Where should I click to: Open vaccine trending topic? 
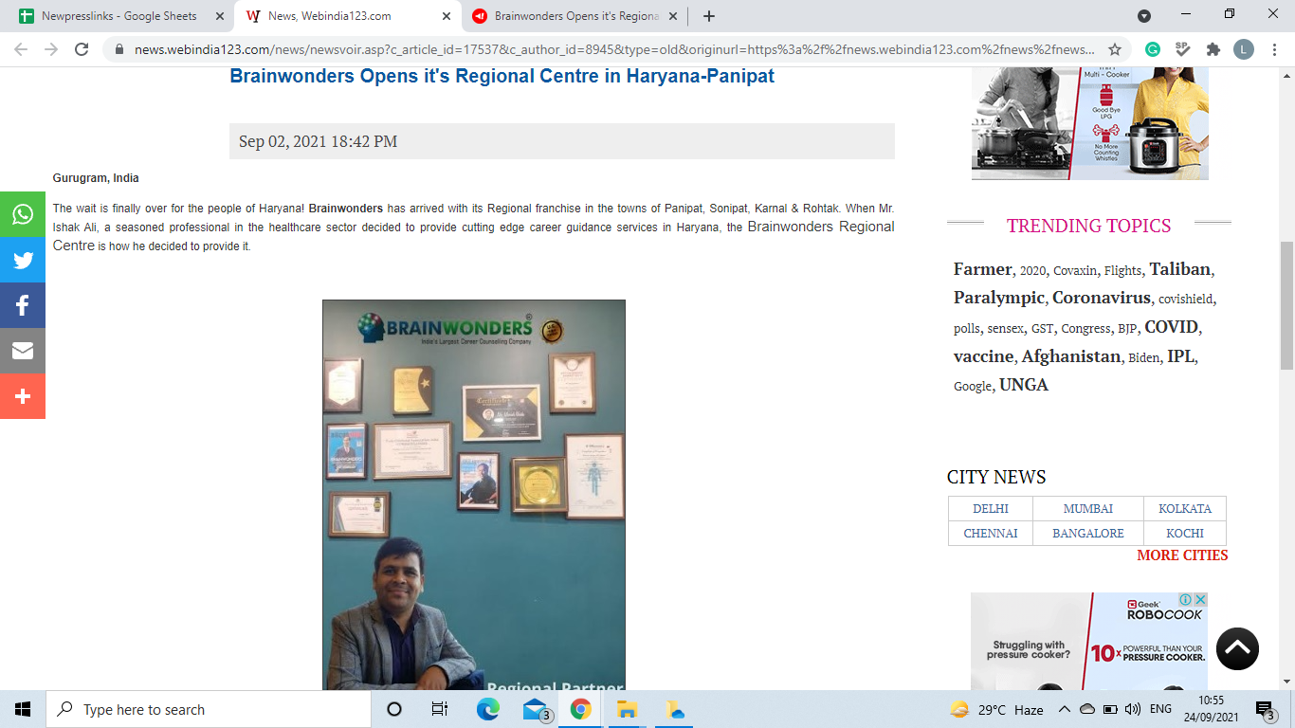coord(983,356)
